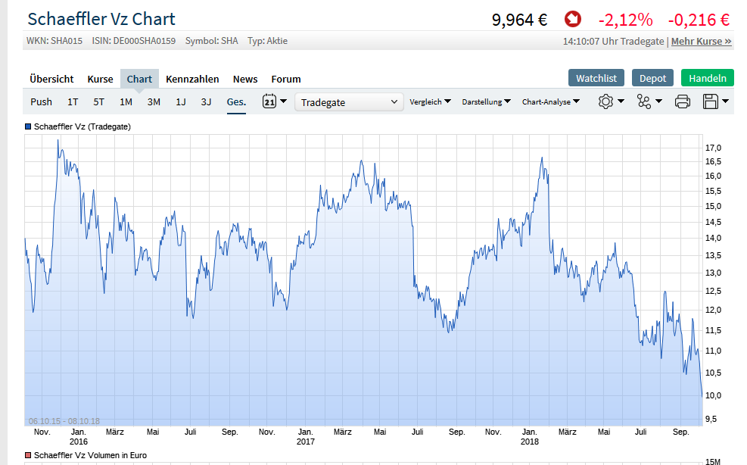Open the Tradegate exchange dropdown
Image resolution: width=747 pixels, height=465 pixels.
coord(349,102)
